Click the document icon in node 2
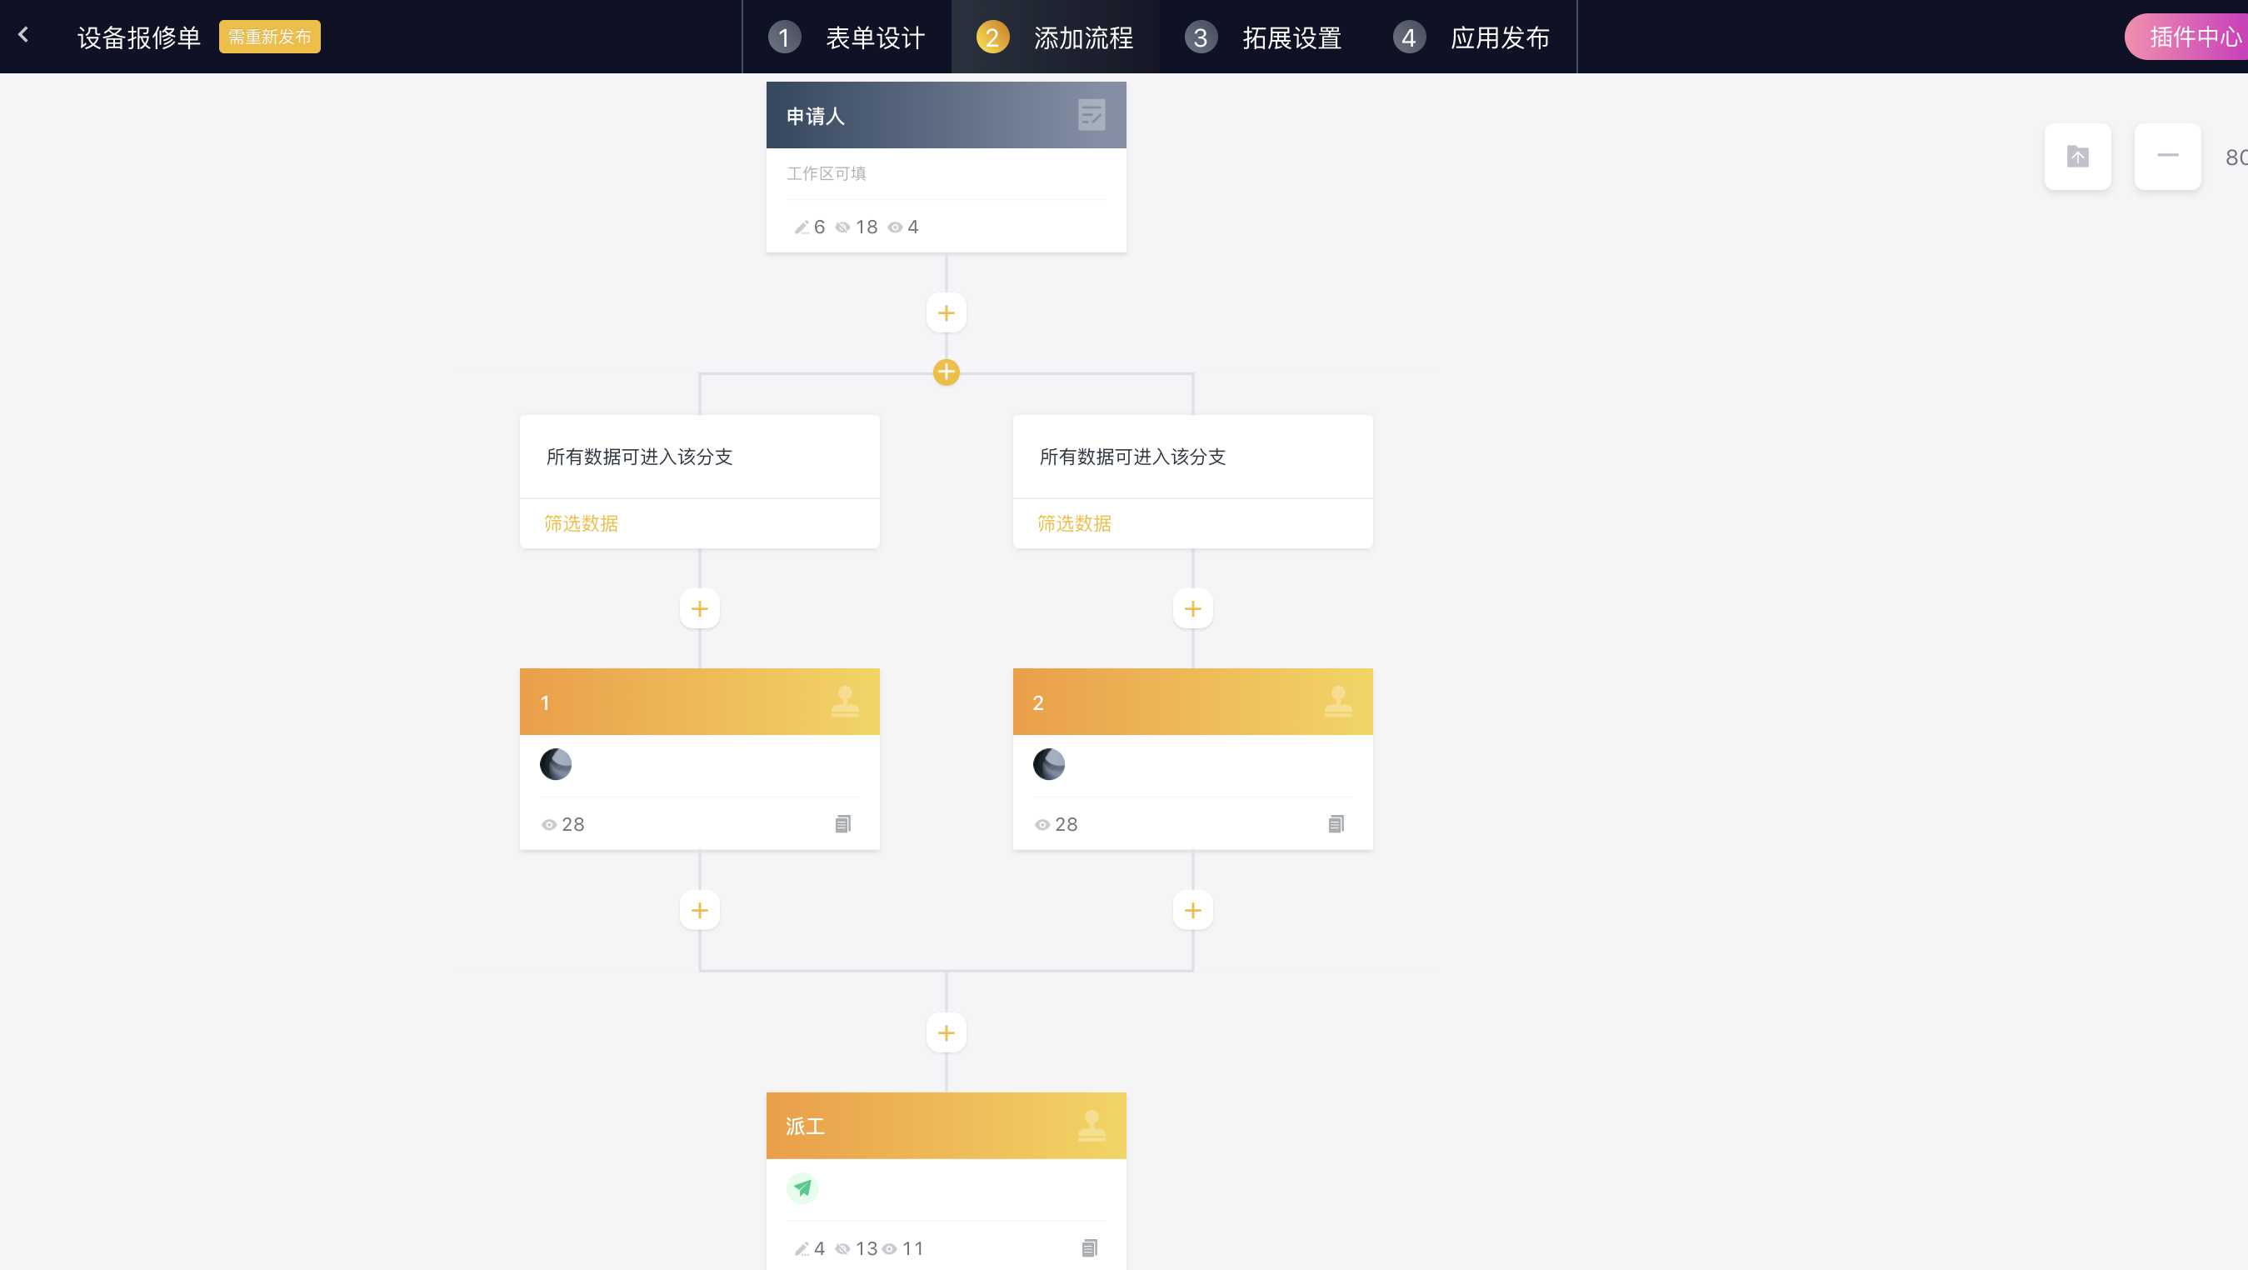 pyautogui.click(x=1335, y=824)
